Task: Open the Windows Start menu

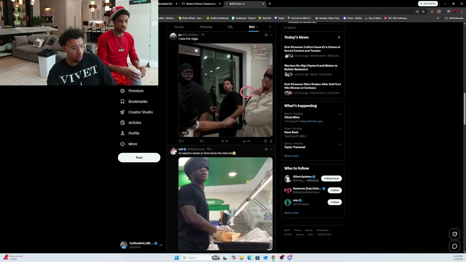Action: [x=177, y=258]
